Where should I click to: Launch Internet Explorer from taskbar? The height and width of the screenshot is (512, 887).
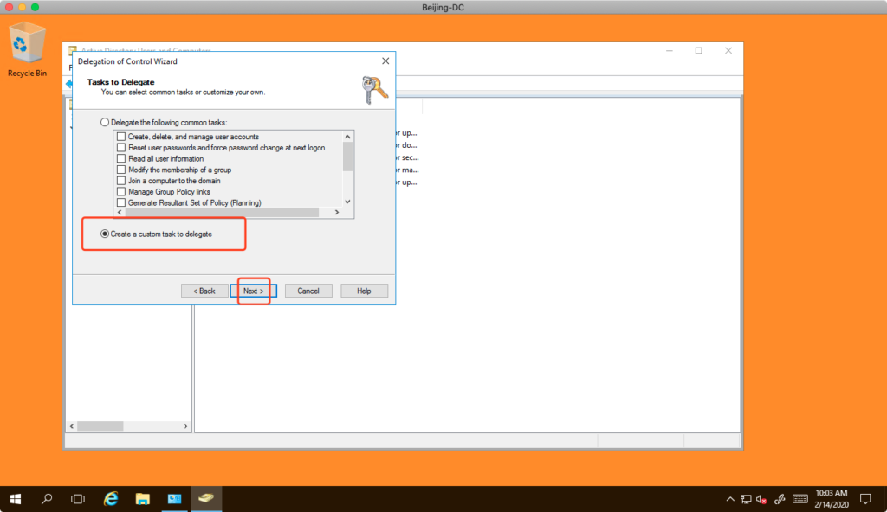point(111,499)
